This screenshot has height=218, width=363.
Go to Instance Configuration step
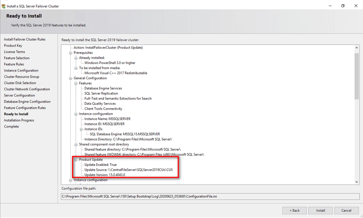[21, 71]
